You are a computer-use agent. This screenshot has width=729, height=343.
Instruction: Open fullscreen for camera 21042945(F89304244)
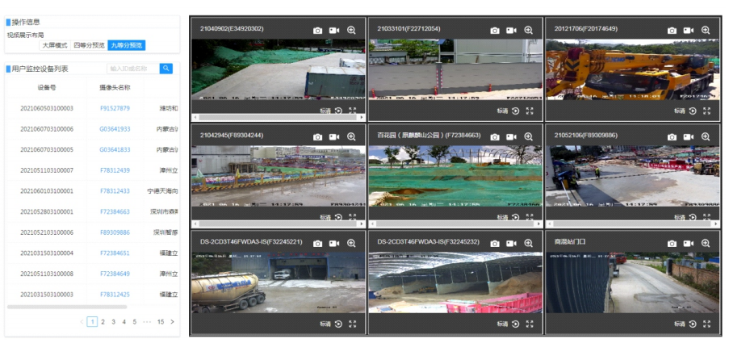click(352, 217)
